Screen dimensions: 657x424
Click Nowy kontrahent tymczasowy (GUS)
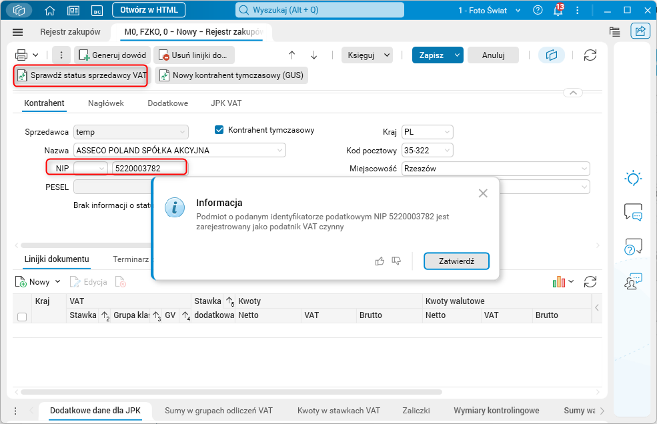pyautogui.click(x=231, y=75)
